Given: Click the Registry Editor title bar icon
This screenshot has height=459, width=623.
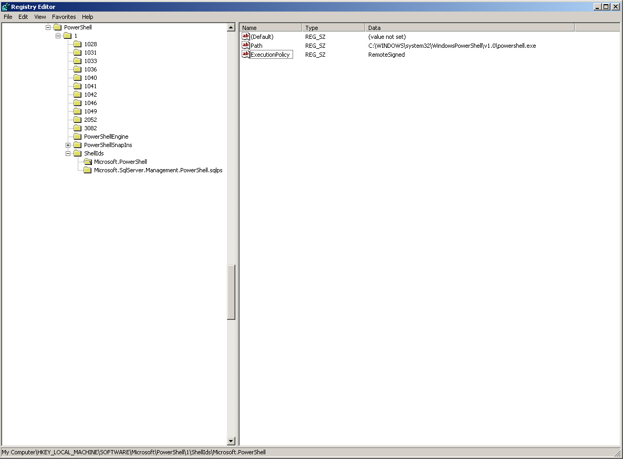Looking at the screenshot, I should [x=6, y=7].
